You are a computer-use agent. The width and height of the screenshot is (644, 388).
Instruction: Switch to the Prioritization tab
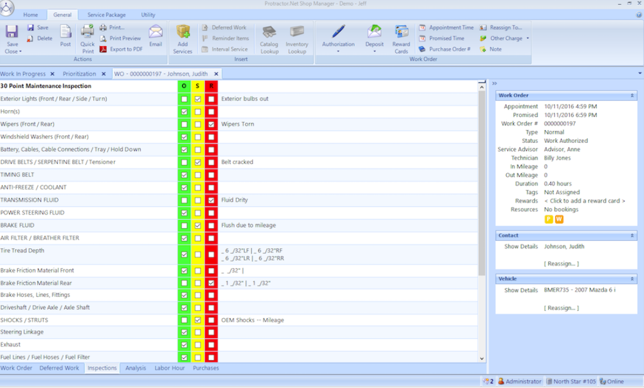coord(80,73)
